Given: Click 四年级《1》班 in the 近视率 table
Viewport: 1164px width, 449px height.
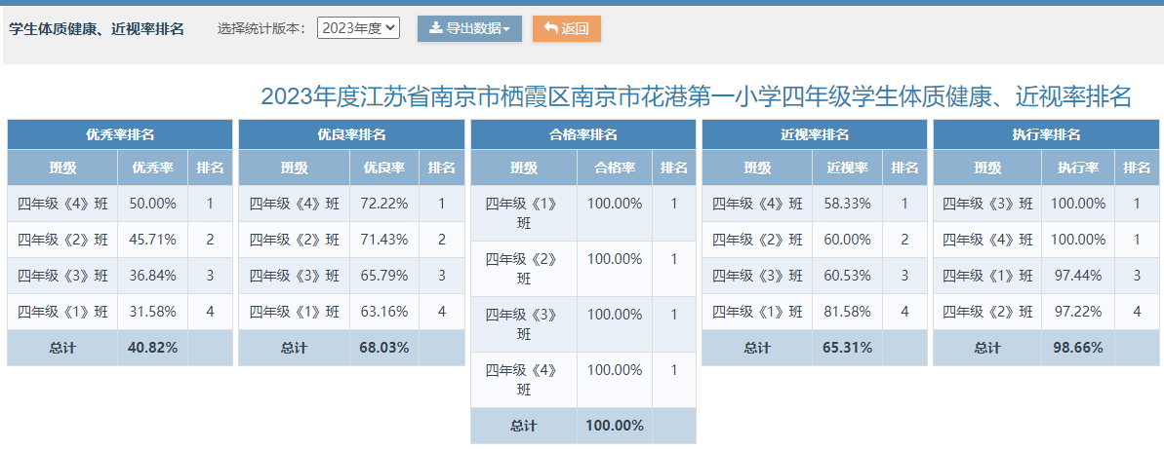Looking at the screenshot, I should [x=757, y=312].
